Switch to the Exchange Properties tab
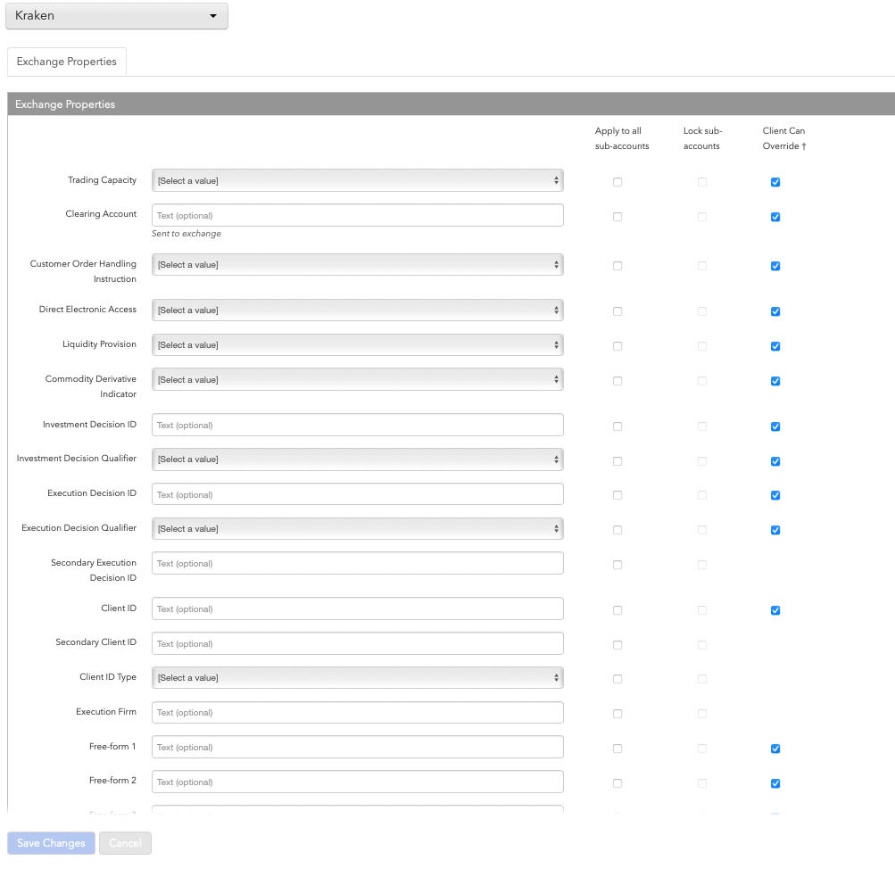 pos(67,62)
